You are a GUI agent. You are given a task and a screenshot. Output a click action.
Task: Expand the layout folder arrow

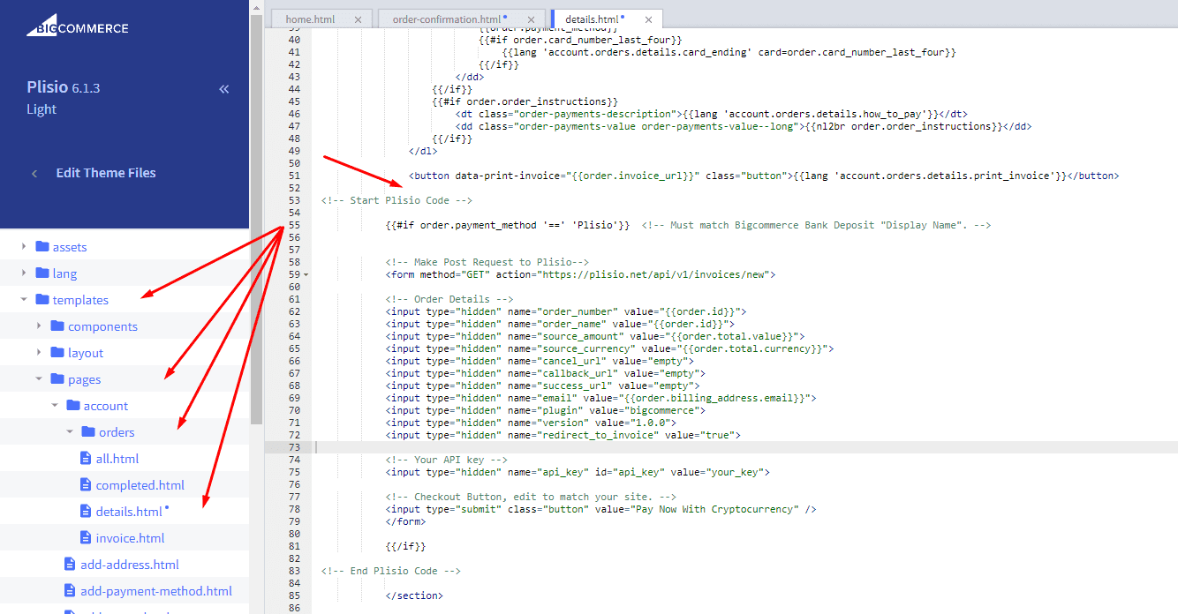39,353
